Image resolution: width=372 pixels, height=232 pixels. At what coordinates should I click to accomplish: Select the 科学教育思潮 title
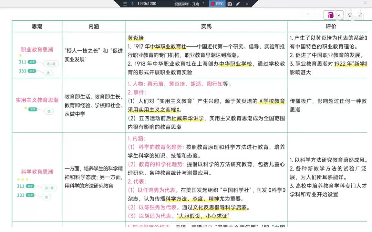[37, 172]
